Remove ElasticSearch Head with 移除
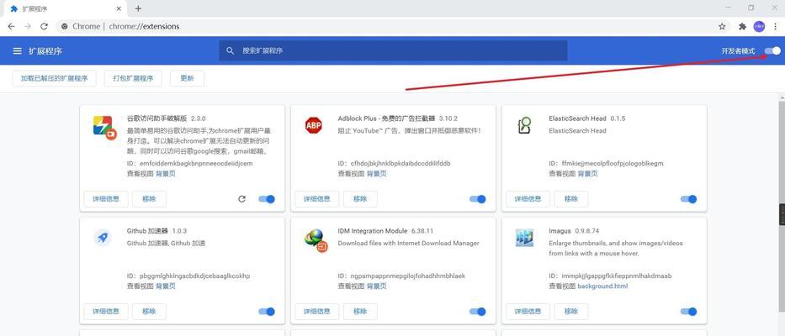Image resolution: width=785 pixels, height=336 pixels. point(570,199)
